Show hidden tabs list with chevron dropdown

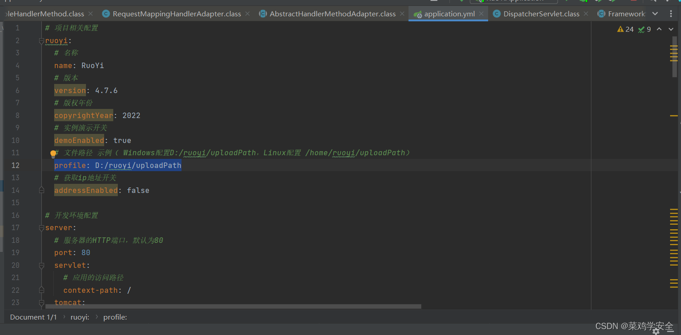[655, 14]
